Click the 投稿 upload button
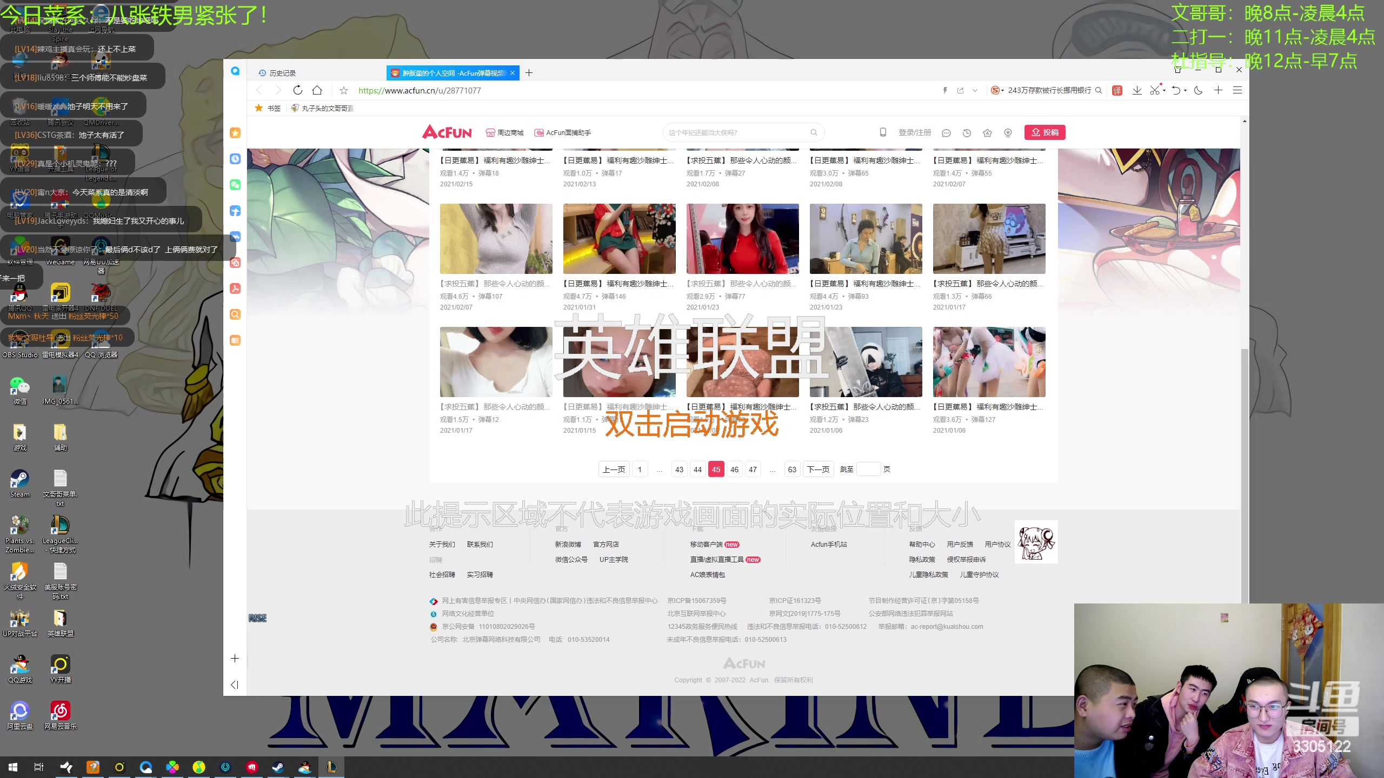 point(1044,132)
